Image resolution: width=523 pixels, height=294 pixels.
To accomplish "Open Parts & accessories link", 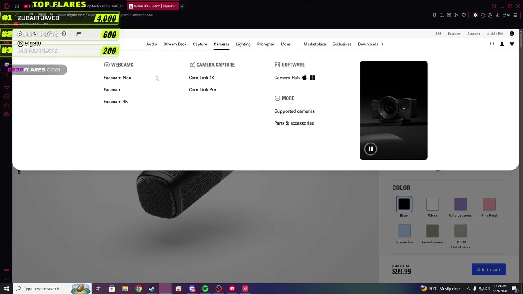I will (294, 123).
